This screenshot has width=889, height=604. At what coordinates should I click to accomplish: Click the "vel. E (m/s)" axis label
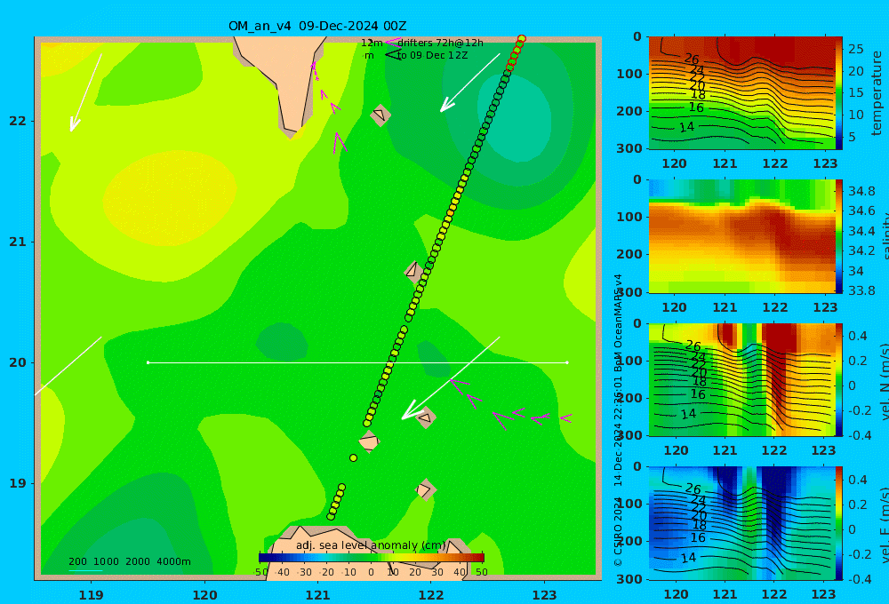(x=885, y=524)
